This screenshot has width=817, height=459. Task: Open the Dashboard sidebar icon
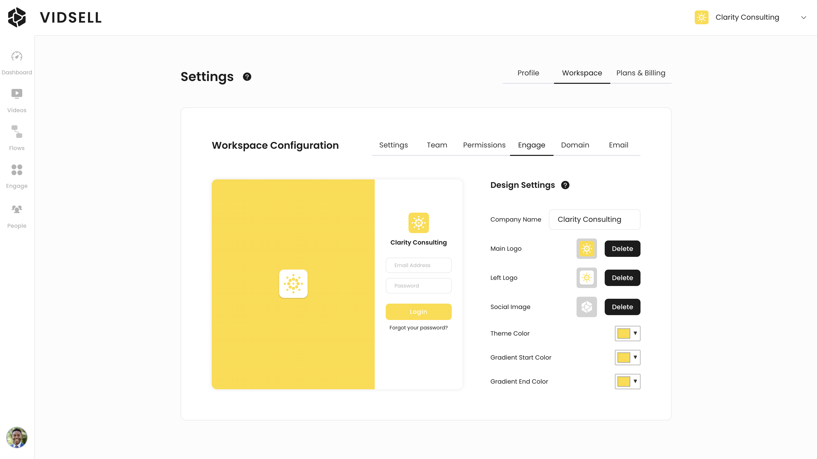tap(17, 57)
